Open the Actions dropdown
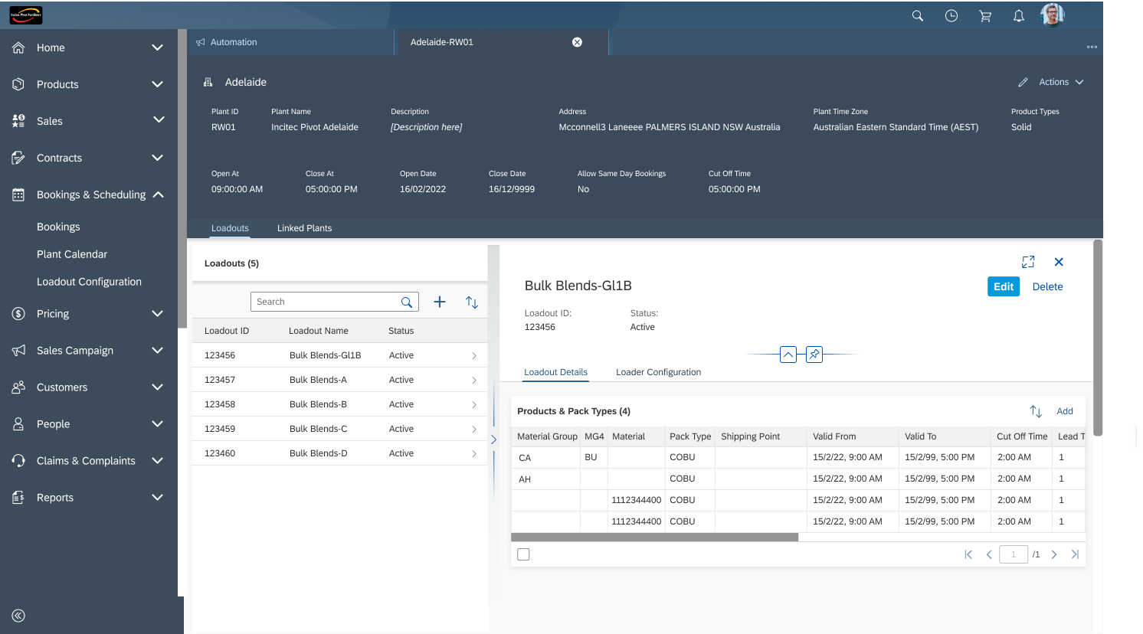The width and height of the screenshot is (1143, 634). (1061, 82)
